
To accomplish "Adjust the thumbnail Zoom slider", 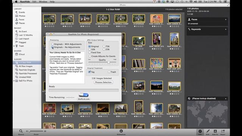I will pos(29,131).
